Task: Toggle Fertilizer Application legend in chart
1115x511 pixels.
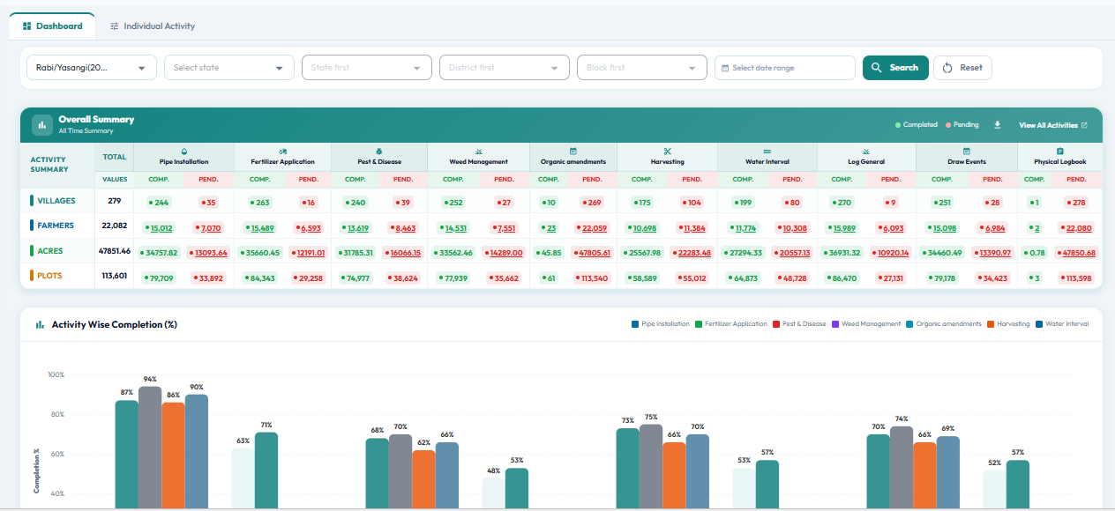Action: (731, 324)
